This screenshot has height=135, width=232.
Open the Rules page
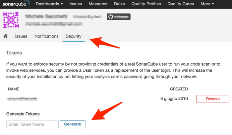[119, 4]
